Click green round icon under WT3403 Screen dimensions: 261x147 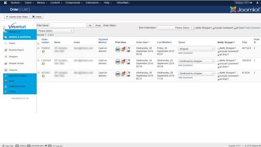tap(43, 76)
